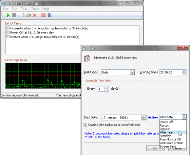
Task: Click the calendar icon in the Task dialog
Action: coord(87,59)
